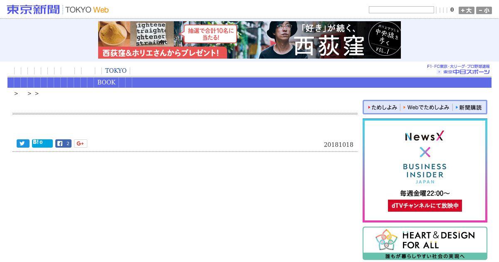499x262 pixels.
Task: Share the article on Twitter
Action: coord(23,143)
